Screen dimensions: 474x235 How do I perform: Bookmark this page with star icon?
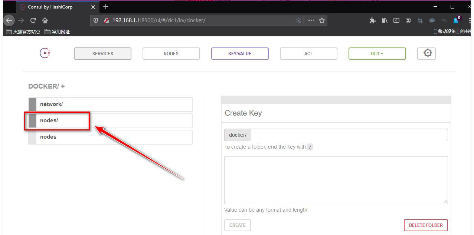(322, 20)
